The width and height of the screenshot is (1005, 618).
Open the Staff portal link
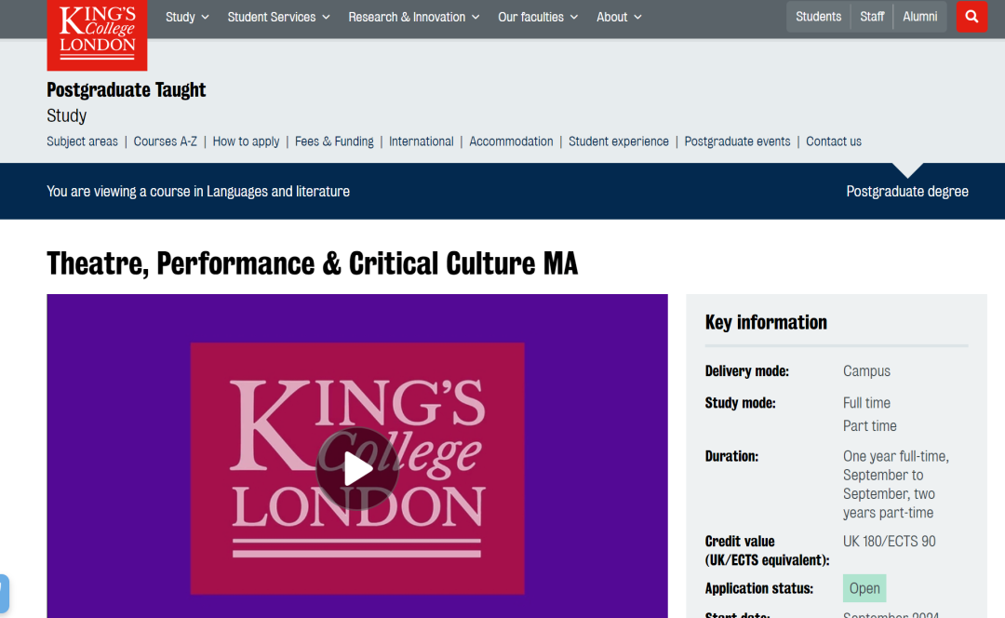point(872,17)
